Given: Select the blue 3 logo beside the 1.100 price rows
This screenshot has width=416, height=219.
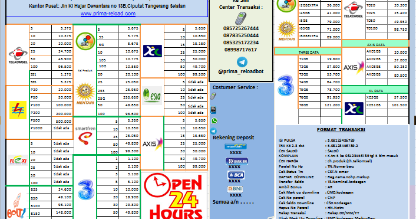Looking at the screenshot, I should tap(85, 189).
